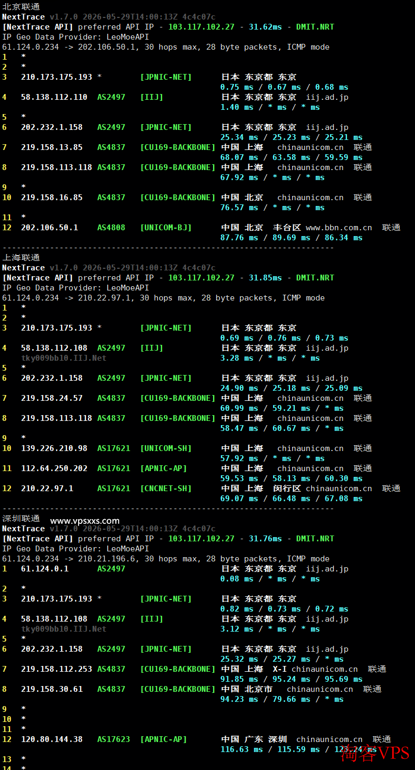
Task: Click the X-I location label
Action: (x=279, y=669)
